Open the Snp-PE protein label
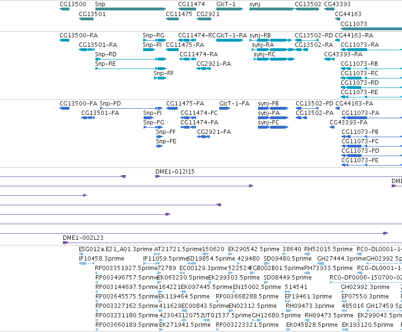This screenshot has height=332, width=402. pos(166,142)
